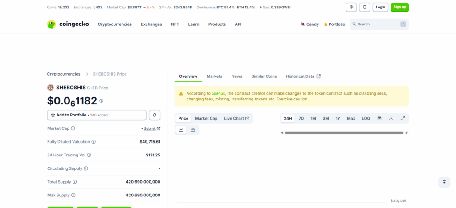The height and width of the screenshot is (208, 456).
Task: Open the Cryptocurrencies navigation menu
Action: tap(115, 24)
